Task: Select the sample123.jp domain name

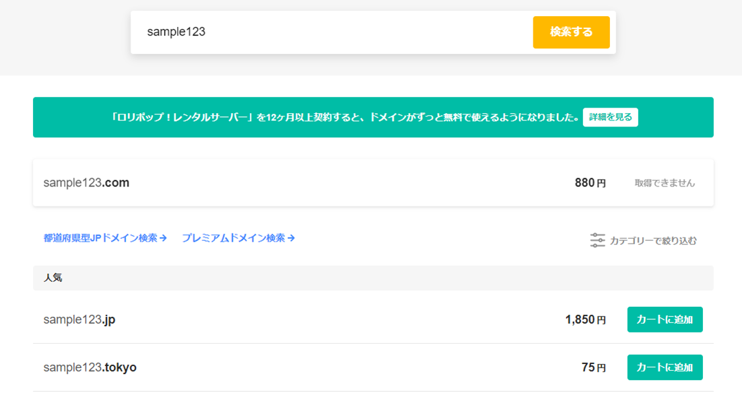Action: (x=79, y=320)
